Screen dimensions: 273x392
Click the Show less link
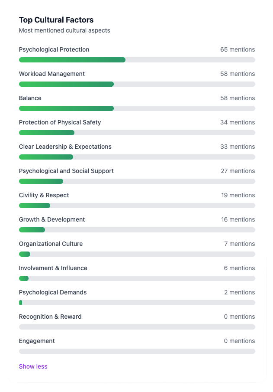pyautogui.click(x=33, y=366)
